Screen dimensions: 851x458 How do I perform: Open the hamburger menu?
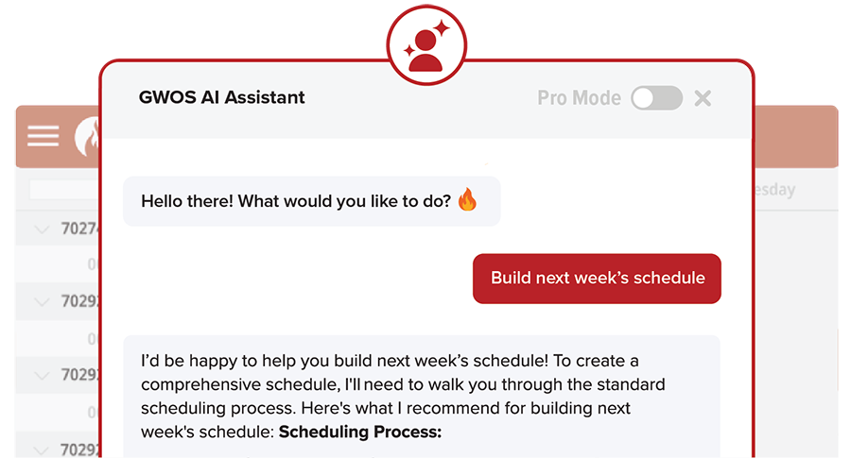point(43,135)
